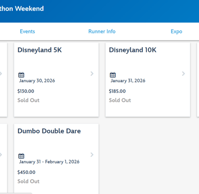Open the Expo tab

tap(176, 31)
